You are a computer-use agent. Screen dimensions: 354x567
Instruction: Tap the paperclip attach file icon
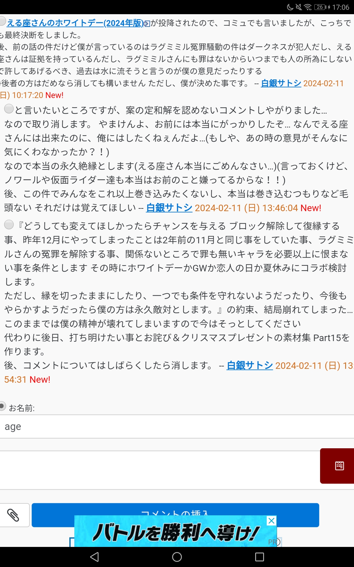click(x=13, y=515)
